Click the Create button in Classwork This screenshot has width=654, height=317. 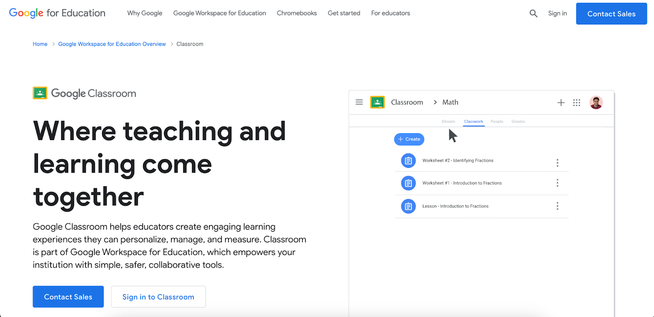409,139
